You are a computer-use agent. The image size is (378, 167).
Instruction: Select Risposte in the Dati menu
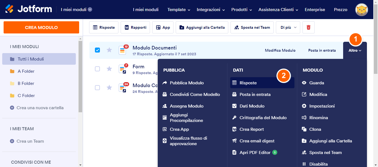coord(262,83)
